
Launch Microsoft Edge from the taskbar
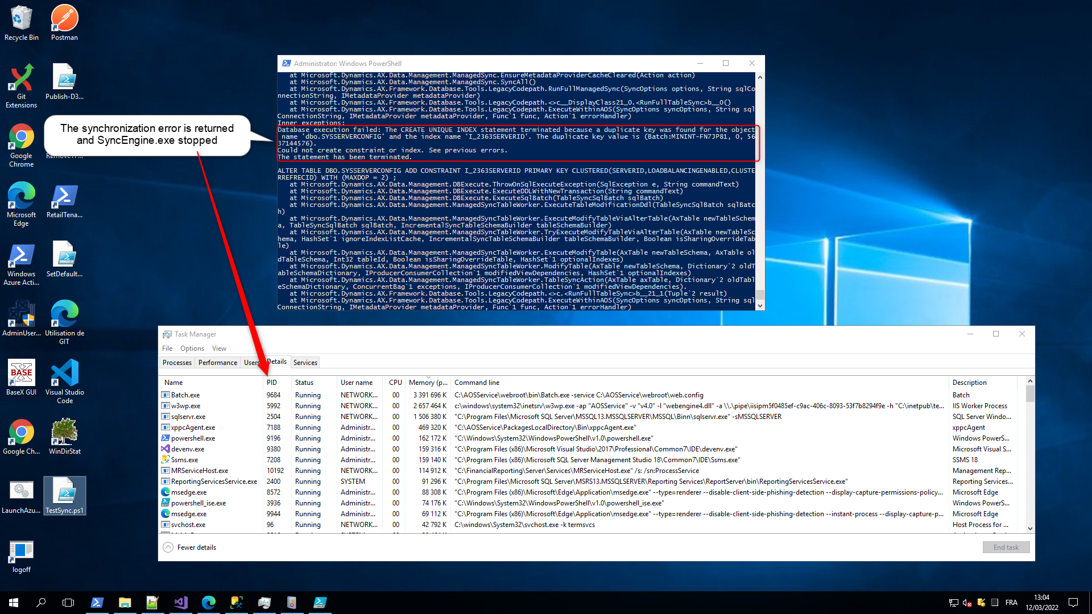tap(209, 602)
